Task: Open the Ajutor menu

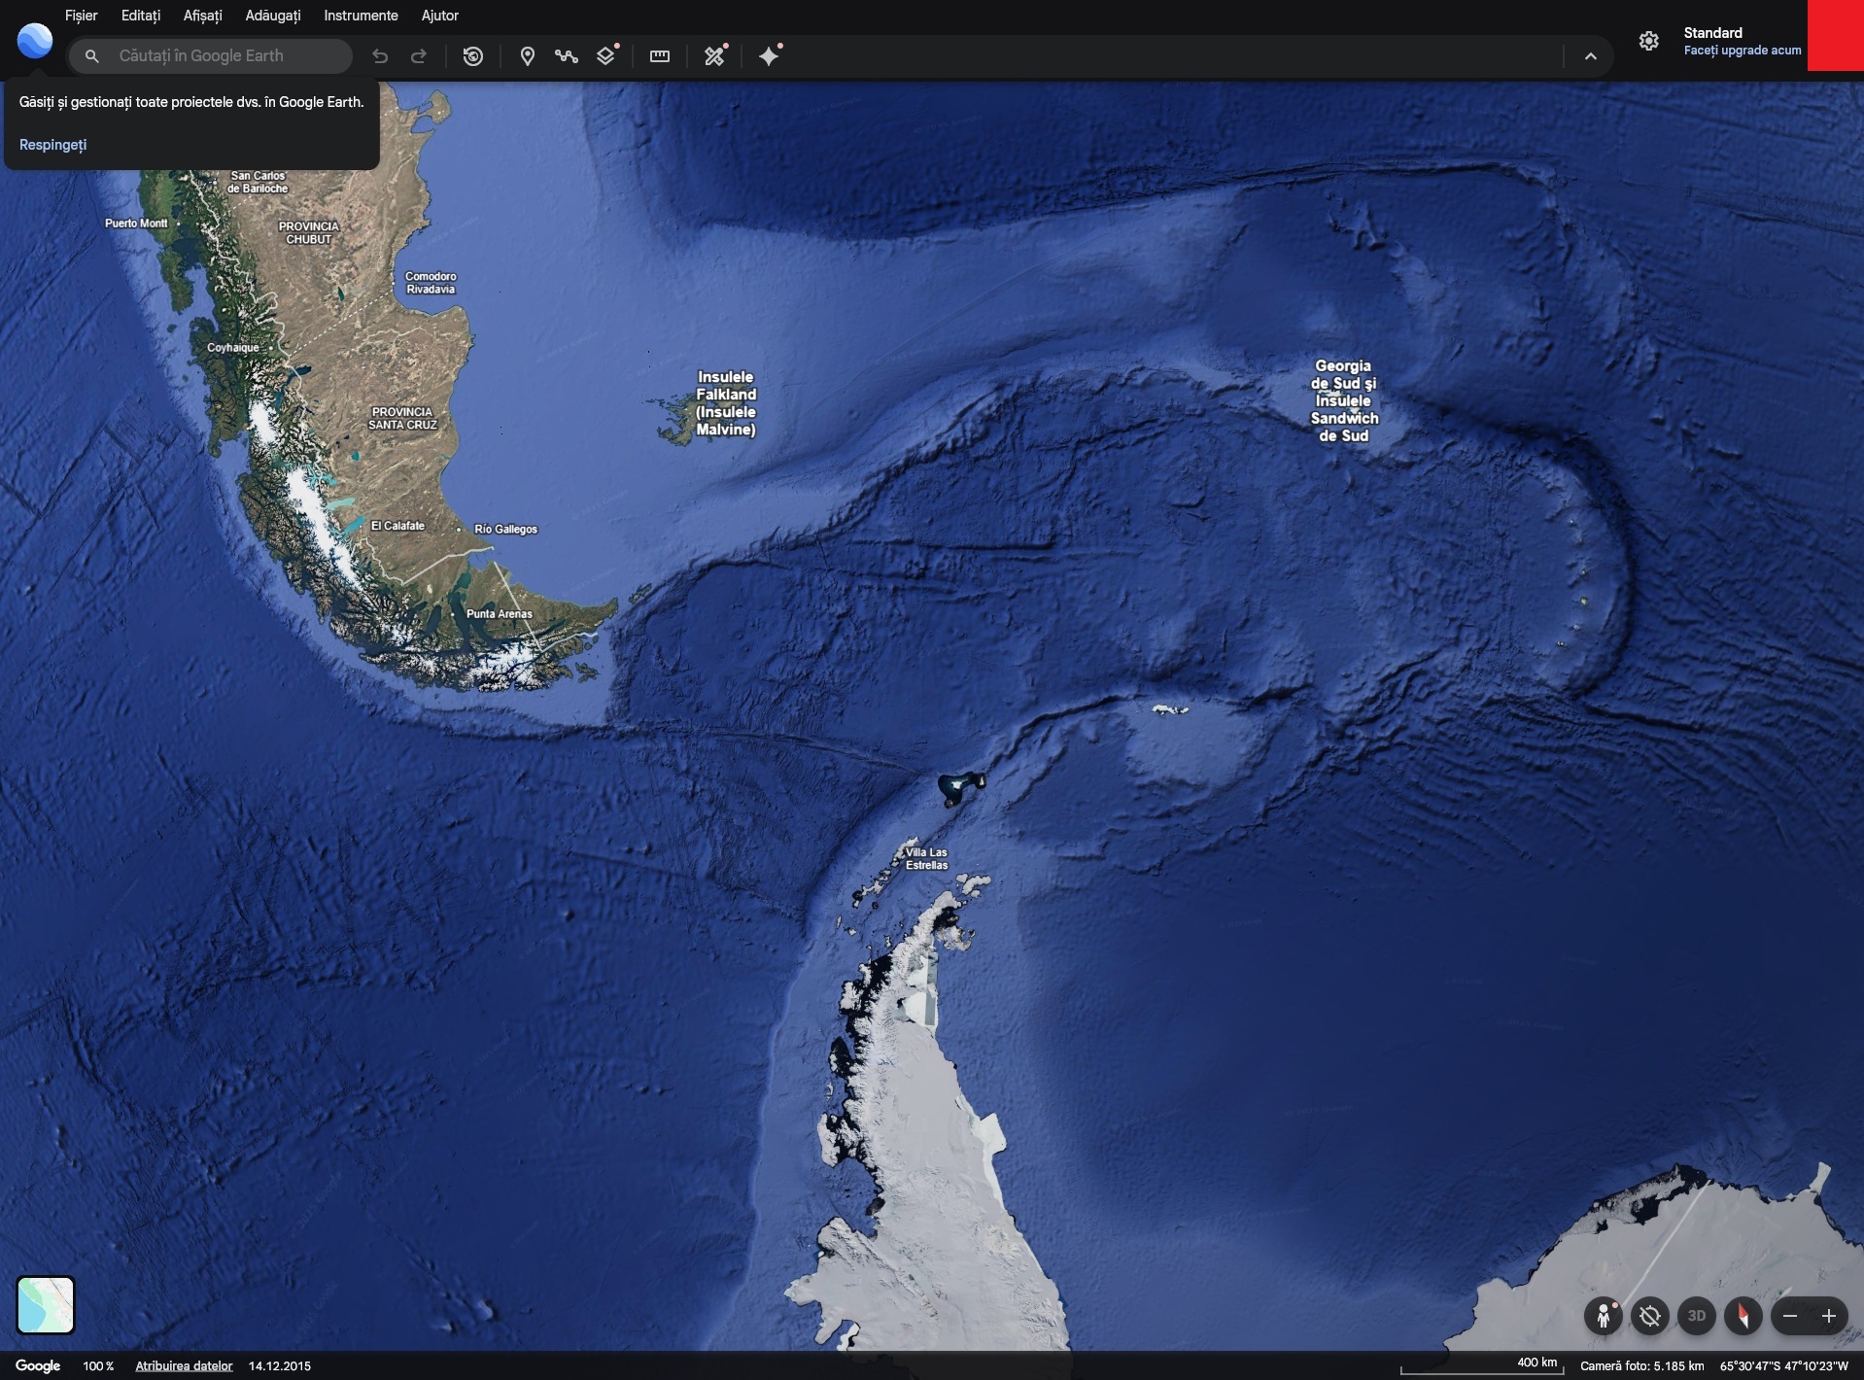Action: (x=440, y=16)
